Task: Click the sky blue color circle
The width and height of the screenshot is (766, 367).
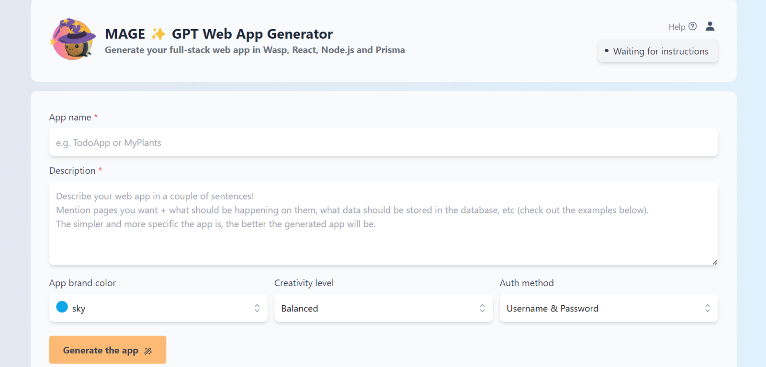Action: coord(62,307)
